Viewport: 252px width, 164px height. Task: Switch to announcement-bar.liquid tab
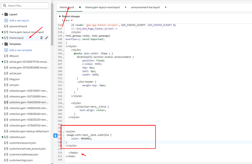(145, 7)
